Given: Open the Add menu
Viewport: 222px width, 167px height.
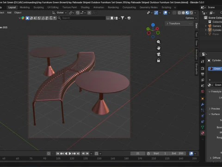Looking at the screenshot, I should click(9, 13).
